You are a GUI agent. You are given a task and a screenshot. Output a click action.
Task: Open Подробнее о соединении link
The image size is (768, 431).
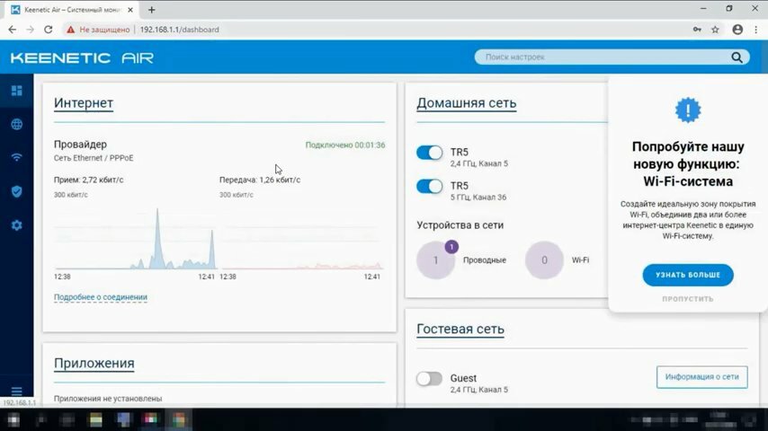(x=101, y=297)
